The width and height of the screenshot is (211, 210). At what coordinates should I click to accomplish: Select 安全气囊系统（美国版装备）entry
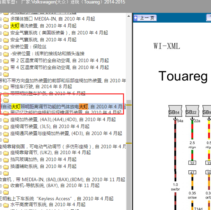click(x=59, y=33)
